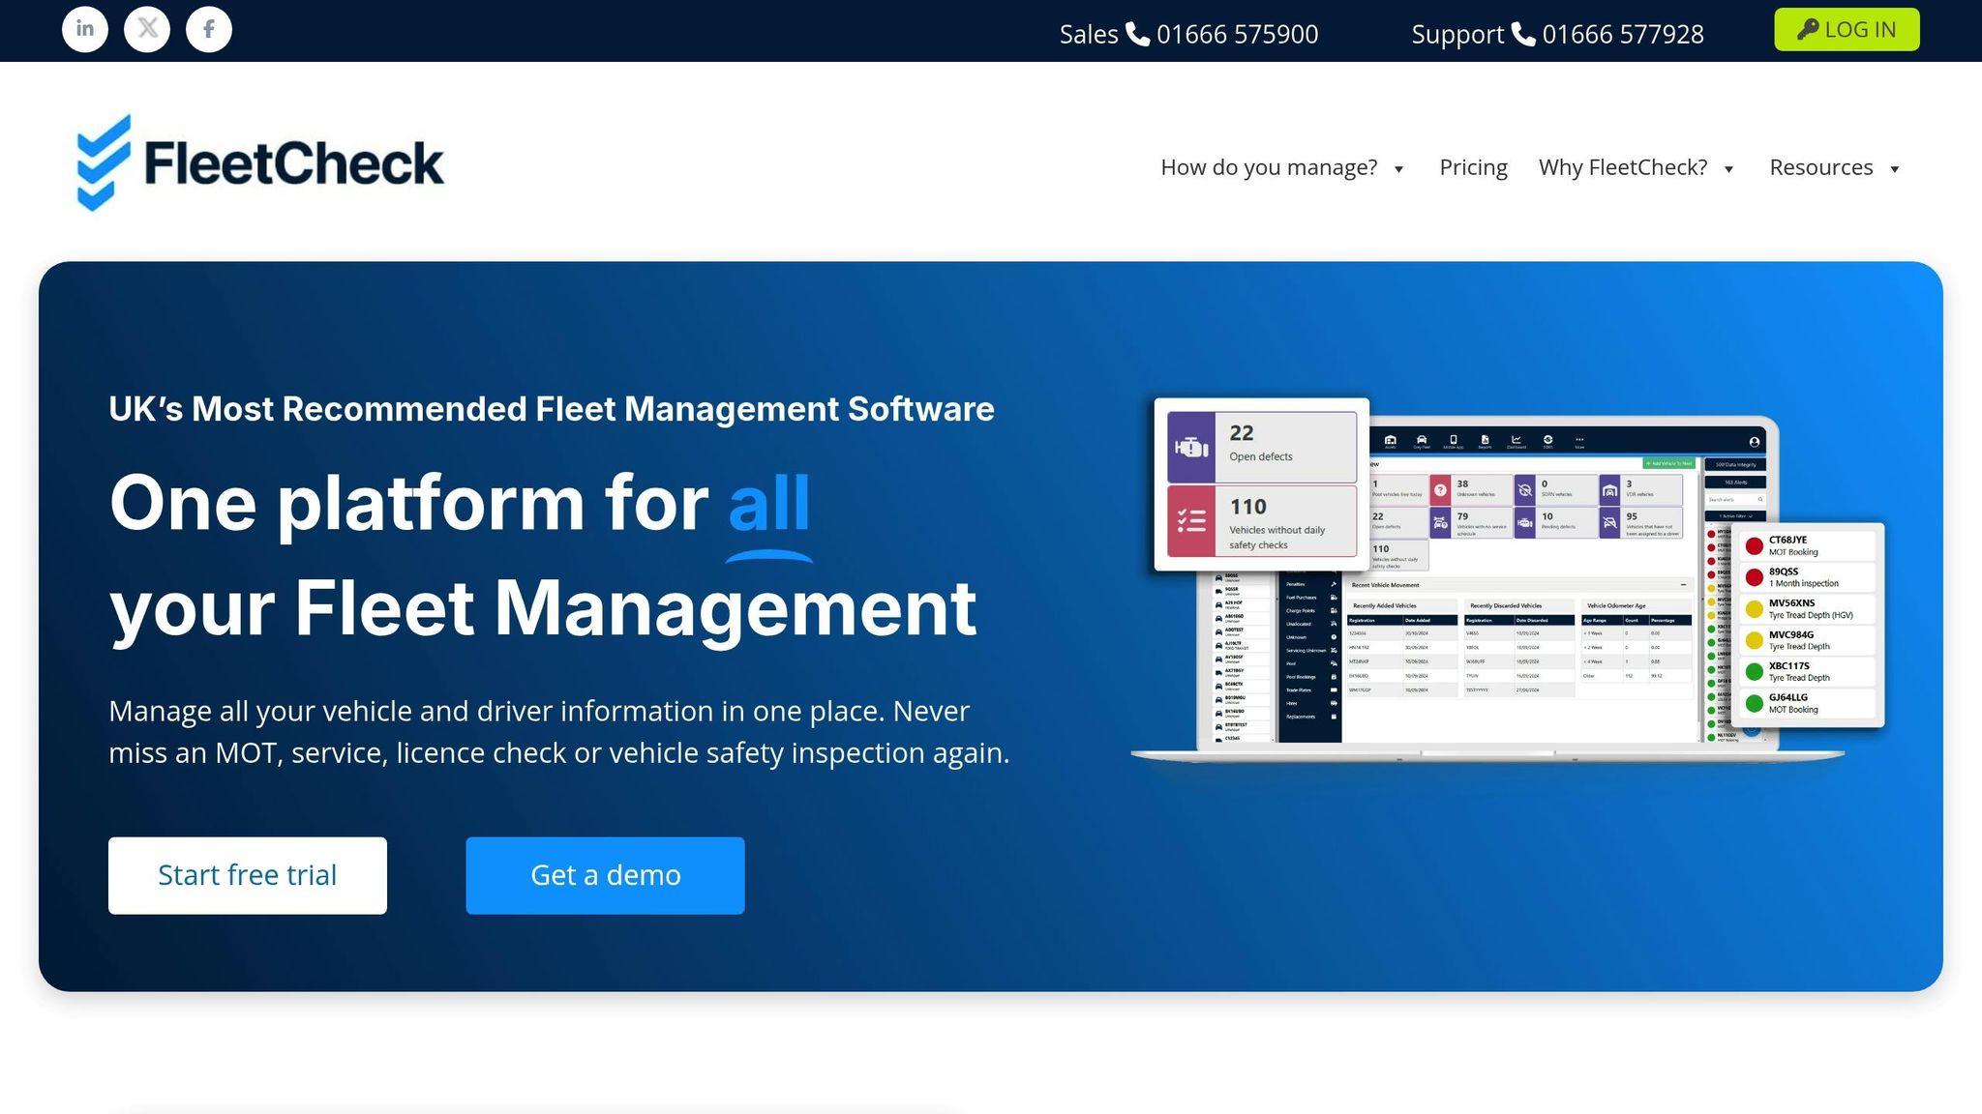The image size is (1982, 1114).
Task: Click the '89QSS 1 Month inspection' alert row
Action: [1809, 577]
